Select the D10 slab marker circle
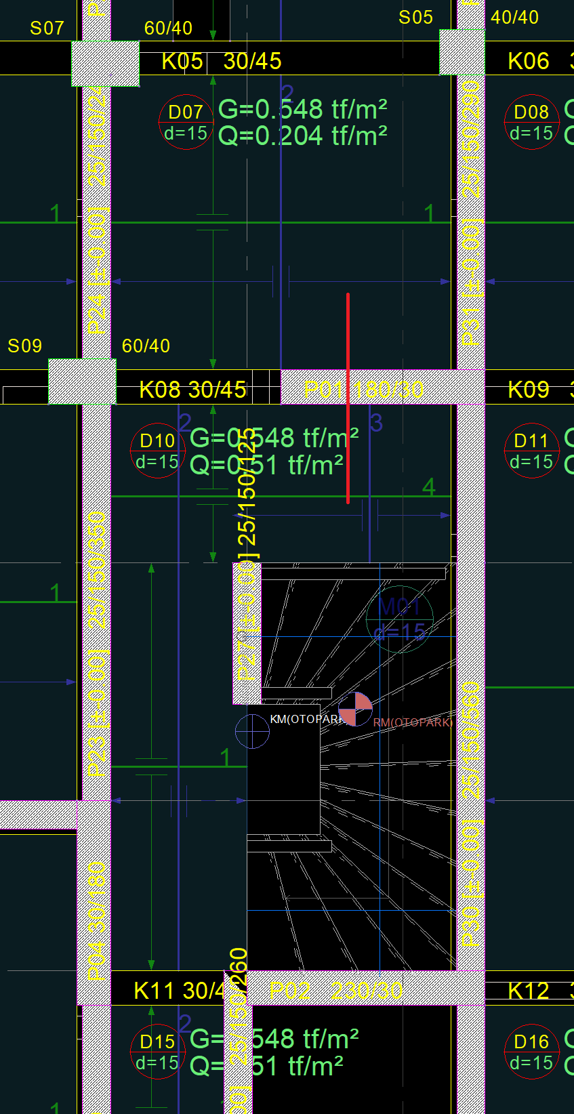The height and width of the screenshot is (1114, 574). coord(157,451)
